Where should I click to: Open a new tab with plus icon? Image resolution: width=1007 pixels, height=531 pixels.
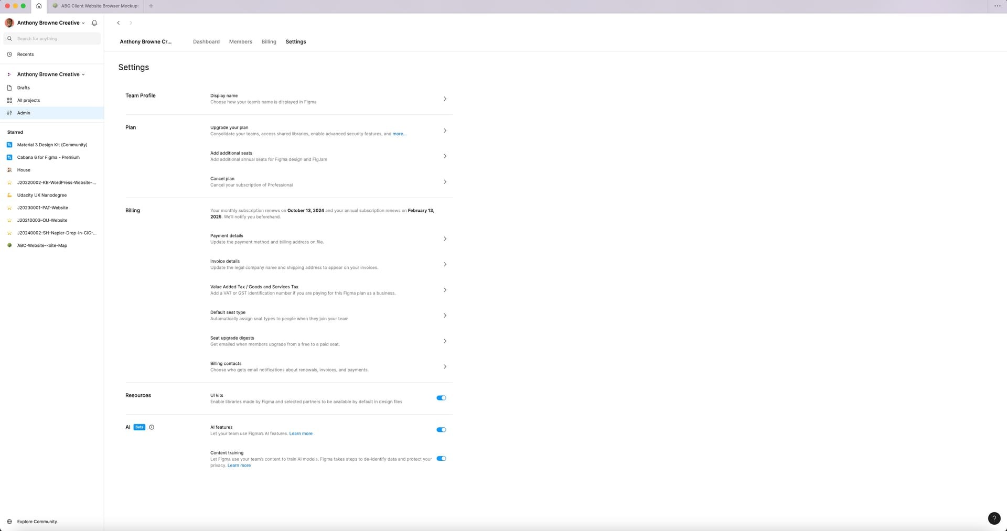pos(151,6)
